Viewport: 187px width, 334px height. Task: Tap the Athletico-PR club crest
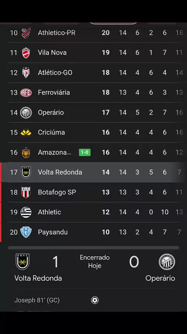(x=26, y=33)
